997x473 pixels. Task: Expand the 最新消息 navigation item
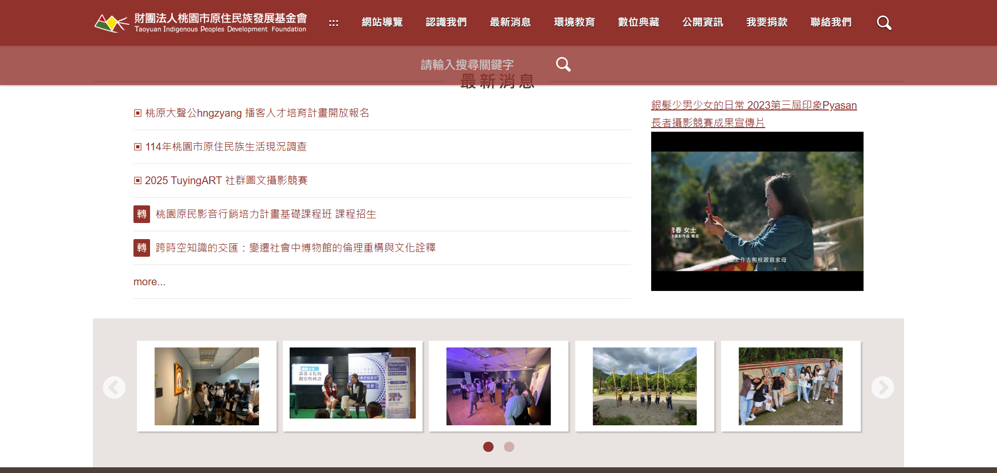pyautogui.click(x=510, y=22)
